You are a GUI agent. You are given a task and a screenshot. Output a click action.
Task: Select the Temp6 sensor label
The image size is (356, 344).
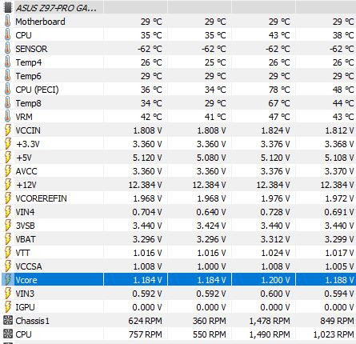pos(28,76)
